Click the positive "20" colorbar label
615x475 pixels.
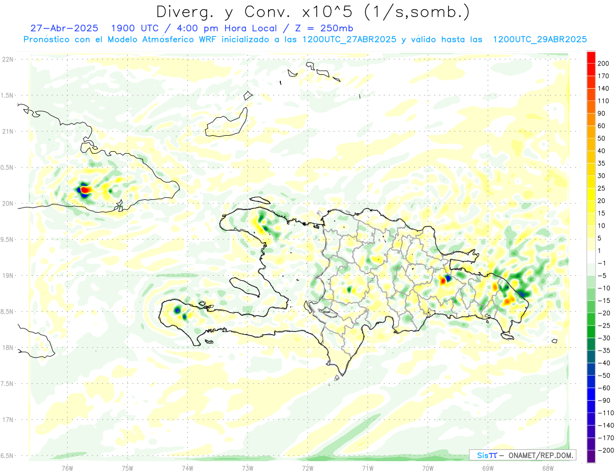pos(602,201)
